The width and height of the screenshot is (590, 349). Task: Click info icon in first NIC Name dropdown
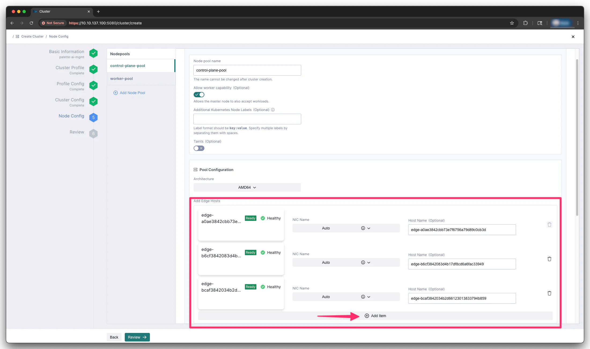(363, 228)
